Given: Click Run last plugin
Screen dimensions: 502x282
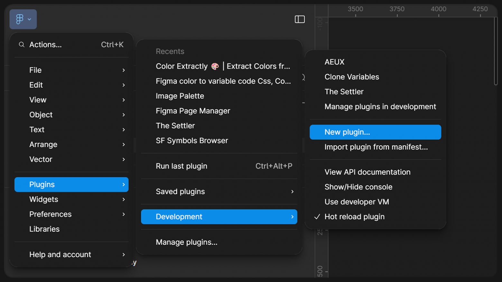Looking at the screenshot, I should 181,166.
